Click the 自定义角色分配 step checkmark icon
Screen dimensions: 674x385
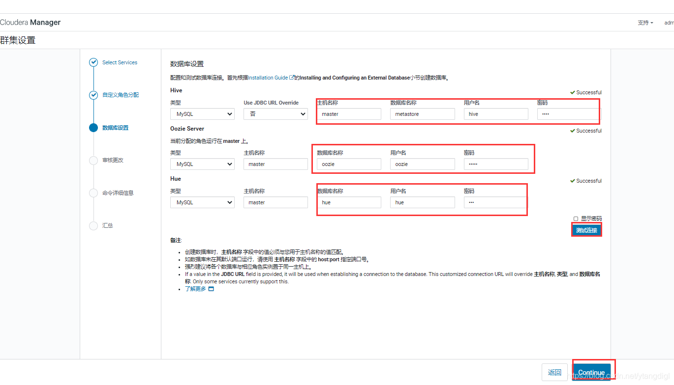pyautogui.click(x=93, y=95)
